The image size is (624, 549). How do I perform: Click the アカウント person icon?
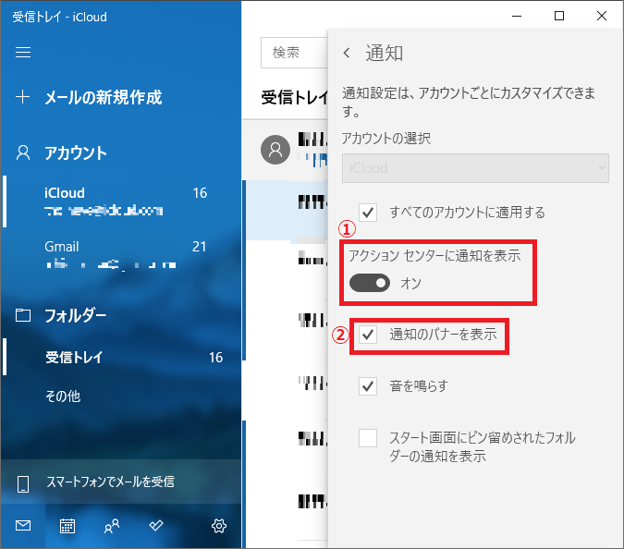pyautogui.click(x=23, y=152)
